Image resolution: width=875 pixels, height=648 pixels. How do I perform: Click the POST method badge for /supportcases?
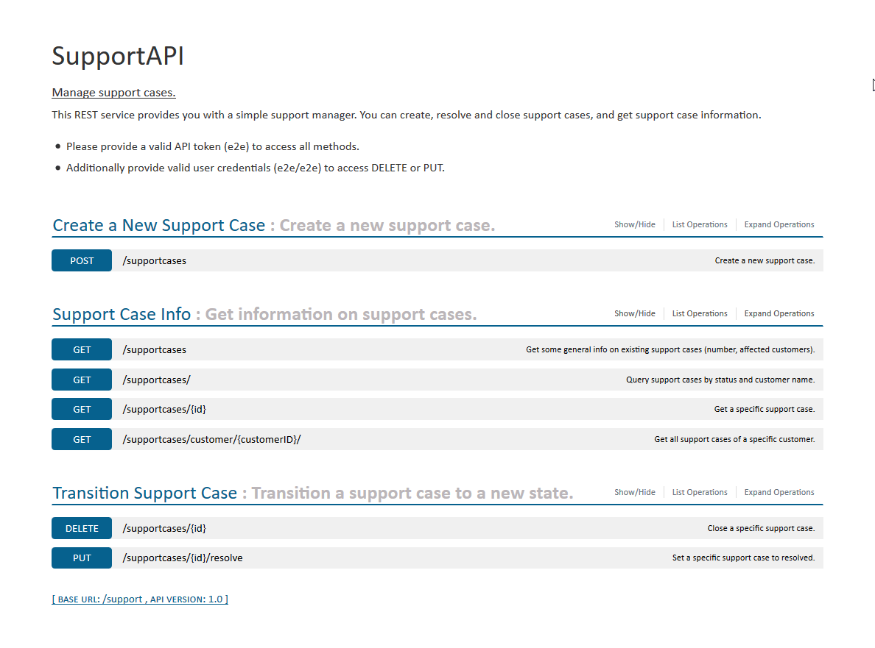pyautogui.click(x=82, y=261)
